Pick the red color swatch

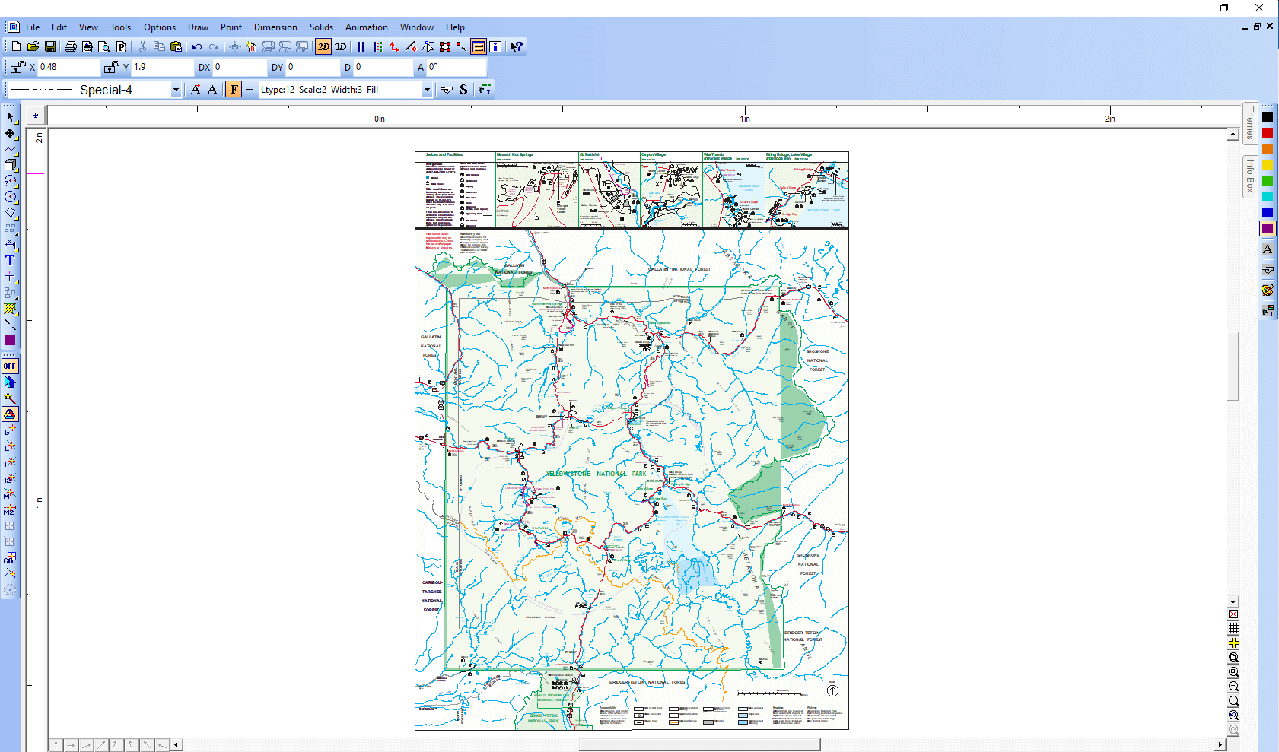click(1267, 133)
